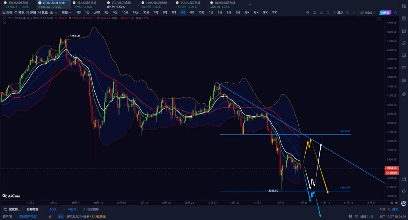
Task: Open 日期范围 date range selector
Action: coord(32,209)
